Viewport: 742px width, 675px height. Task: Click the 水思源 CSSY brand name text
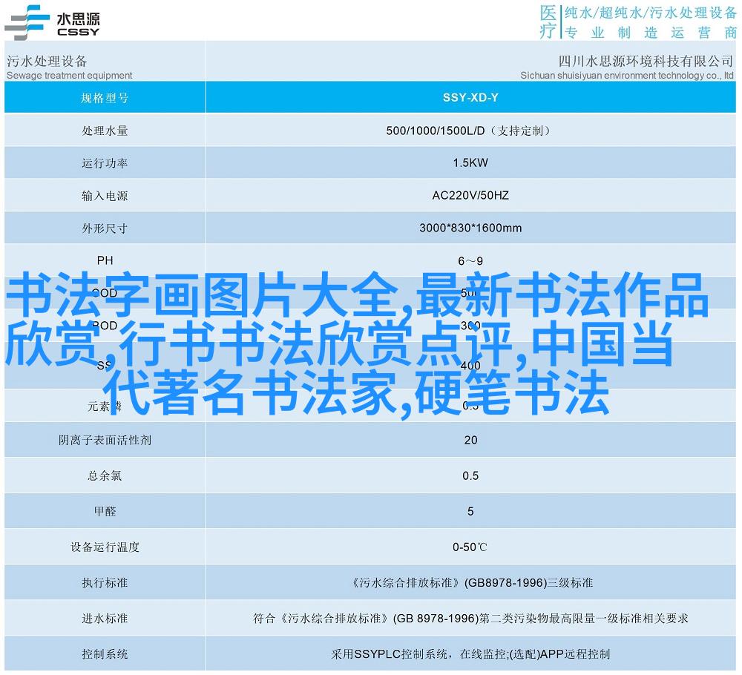78,24
